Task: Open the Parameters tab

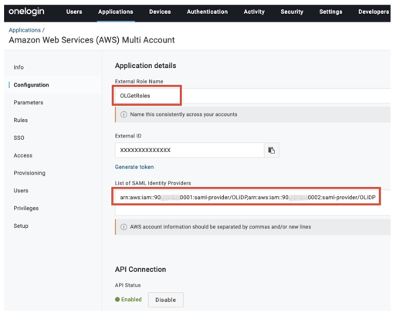Action: click(29, 103)
